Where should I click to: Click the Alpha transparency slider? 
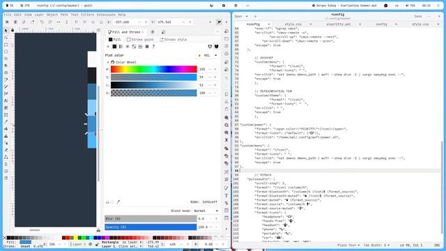tap(153, 93)
